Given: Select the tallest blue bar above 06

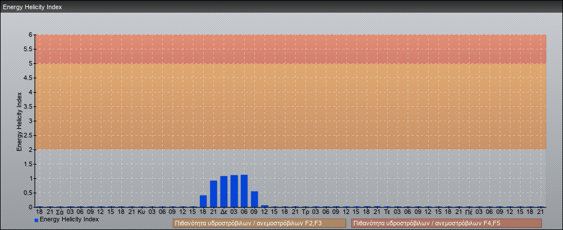Looking at the screenshot, I should tap(244, 191).
